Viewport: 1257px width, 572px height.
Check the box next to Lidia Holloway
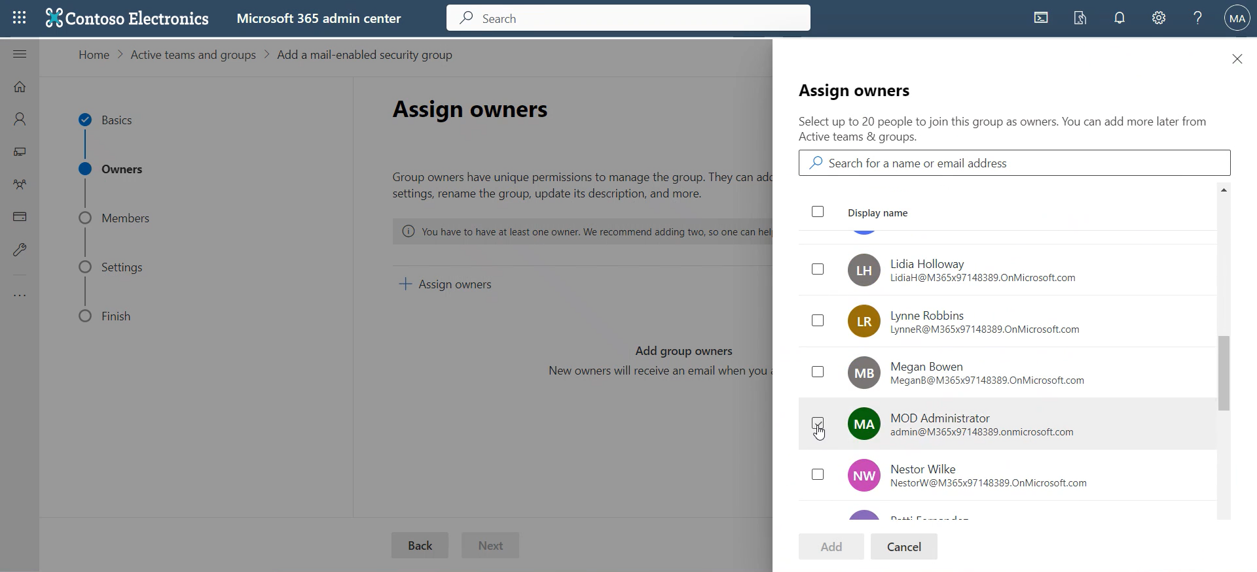[818, 269]
